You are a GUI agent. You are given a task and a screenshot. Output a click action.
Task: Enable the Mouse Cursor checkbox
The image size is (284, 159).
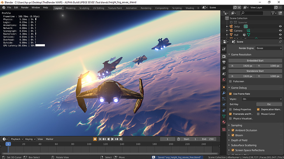click(258, 114)
